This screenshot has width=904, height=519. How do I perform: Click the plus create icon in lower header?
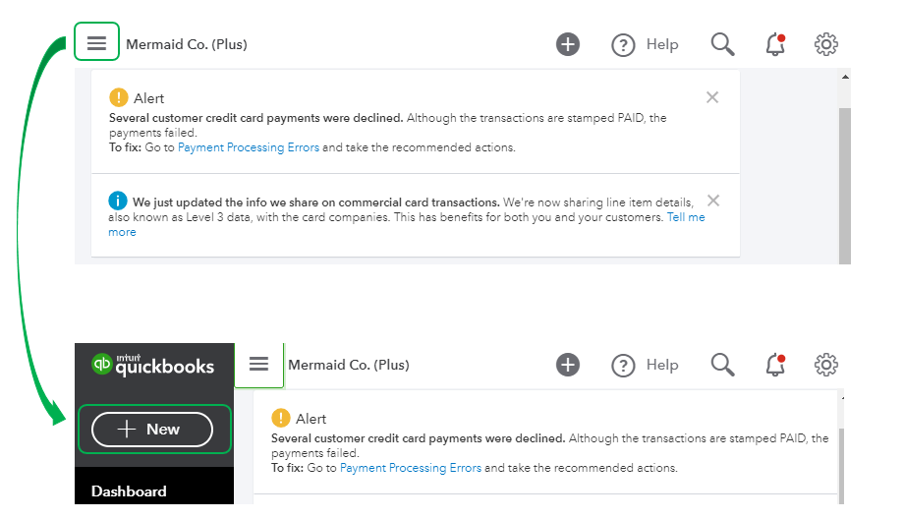pyautogui.click(x=568, y=365)
